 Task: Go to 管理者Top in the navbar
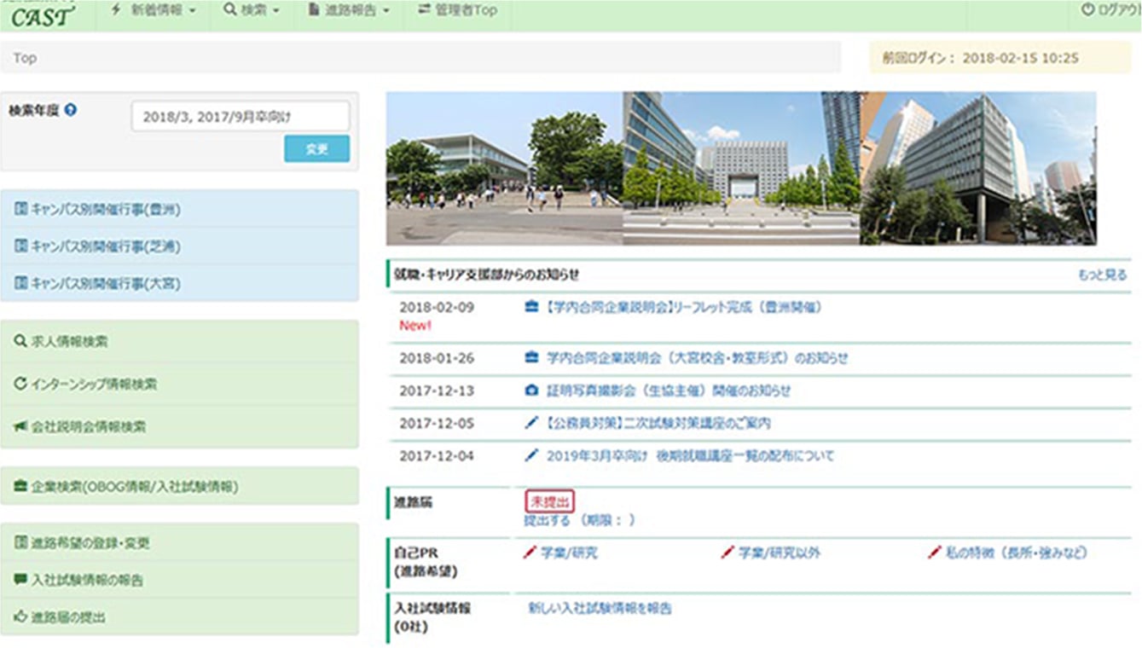457,11
